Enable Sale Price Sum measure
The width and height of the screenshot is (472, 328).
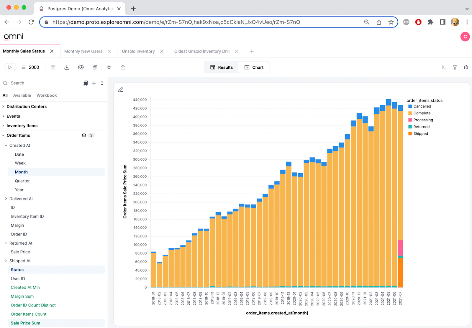(x=25, y=323)
